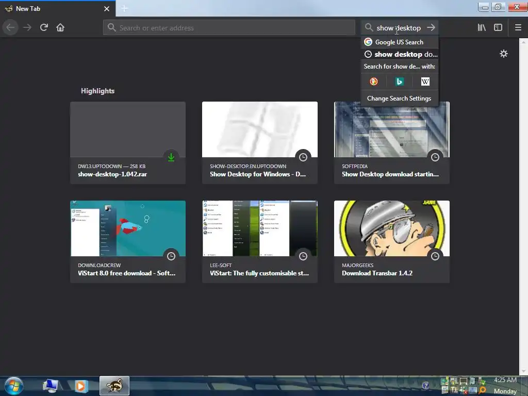The height and width of the screenshot is (396, 528).
Task: Click the help question mark tray icon
Action: 425,386
